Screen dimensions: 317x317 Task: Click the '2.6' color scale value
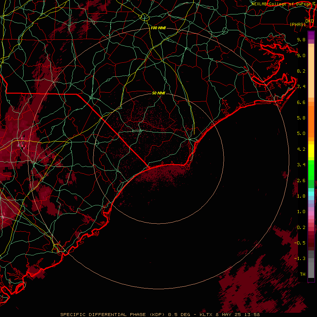301,180
